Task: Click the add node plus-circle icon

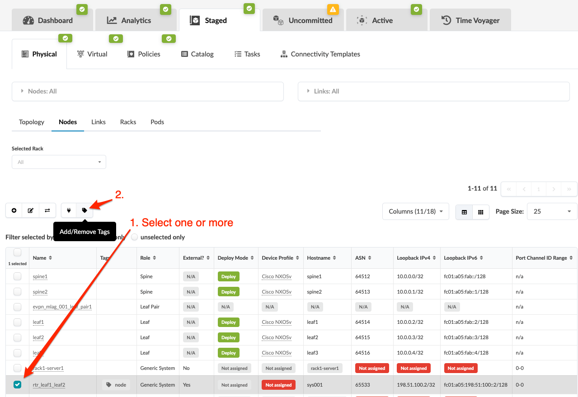Action: (14, 210)
